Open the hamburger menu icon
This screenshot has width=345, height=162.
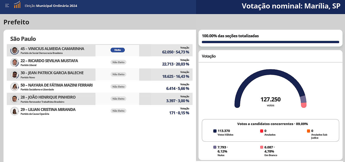7,5
